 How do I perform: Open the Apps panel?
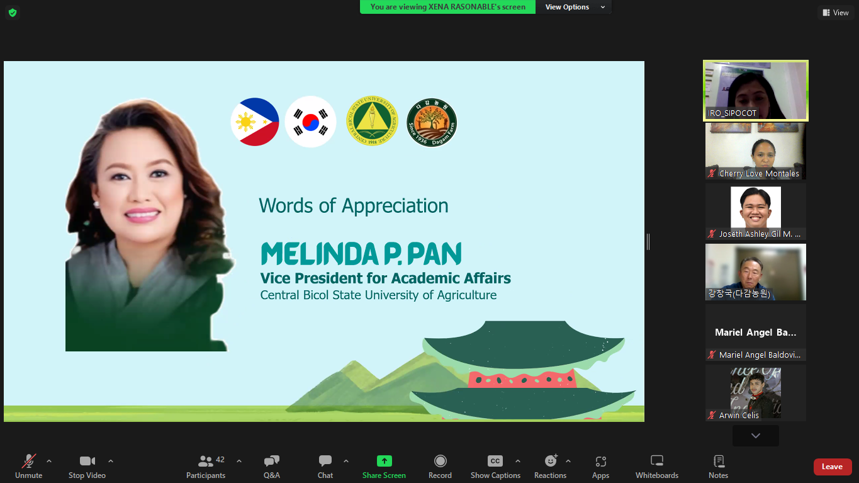[600, 467]
